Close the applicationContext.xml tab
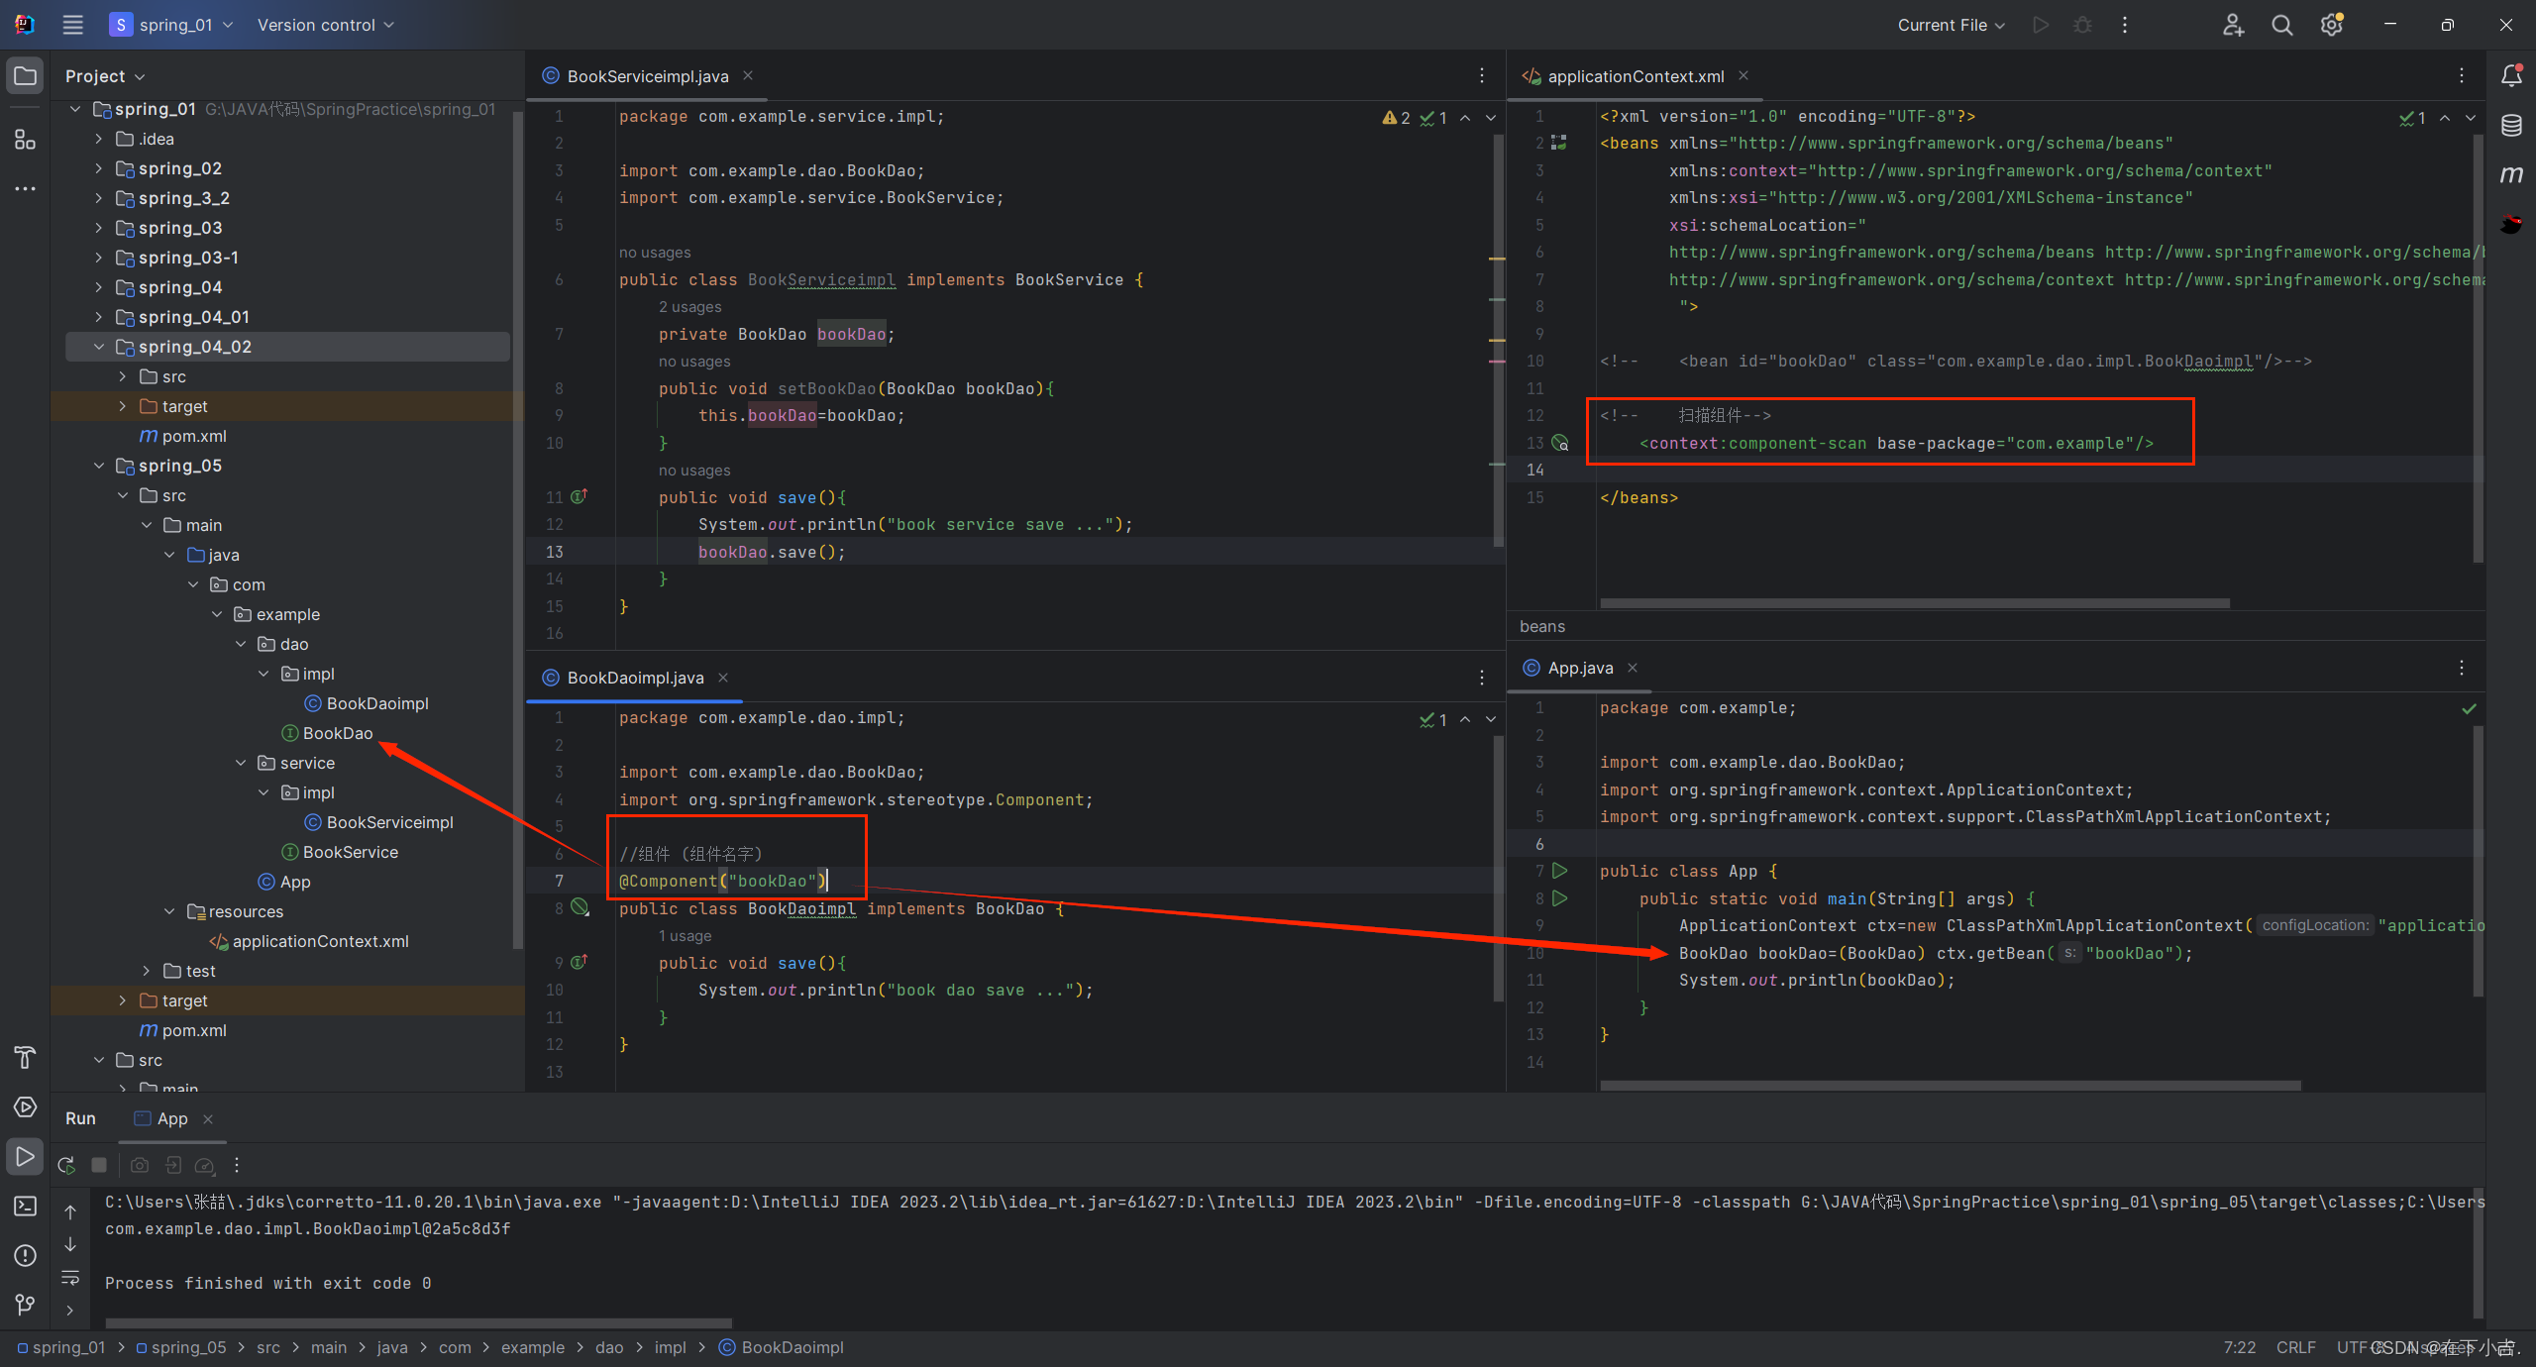The height and width of the screenshot is (1367, 2536). coord(1743,76)
